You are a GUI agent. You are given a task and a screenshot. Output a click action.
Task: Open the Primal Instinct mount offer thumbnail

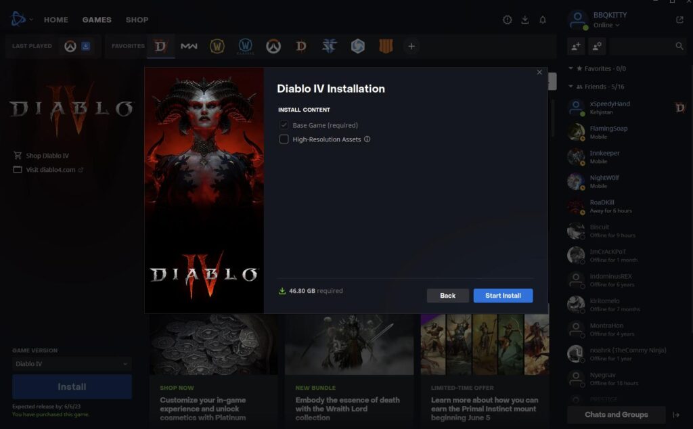[485, 344]
